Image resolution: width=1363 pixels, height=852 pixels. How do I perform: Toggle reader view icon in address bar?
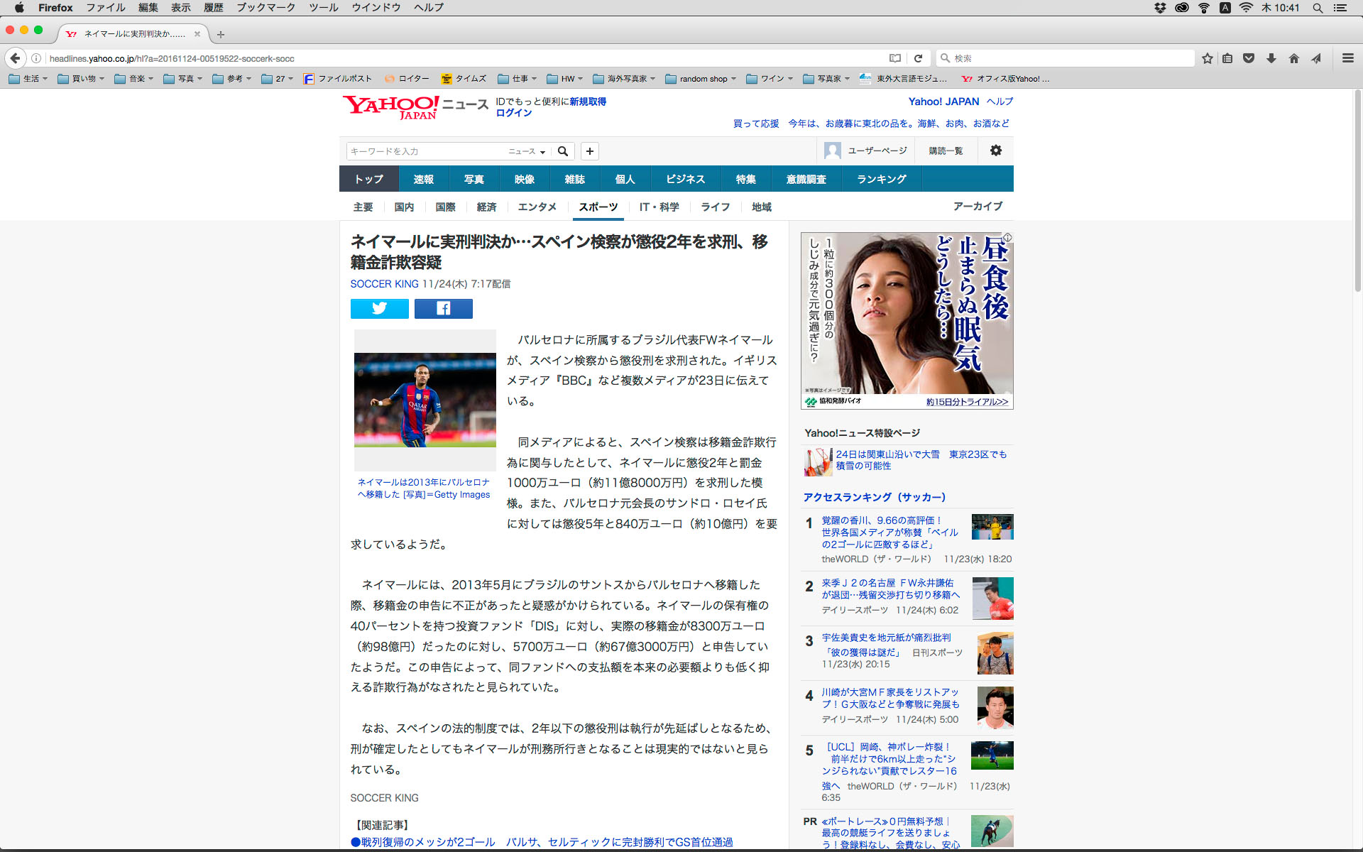pyautogui.click(x=895, y=58)
